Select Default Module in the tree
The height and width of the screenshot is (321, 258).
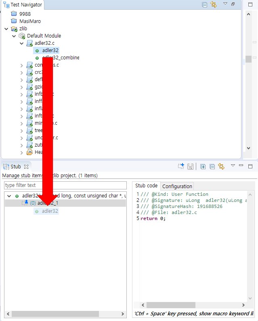[44, 36]
